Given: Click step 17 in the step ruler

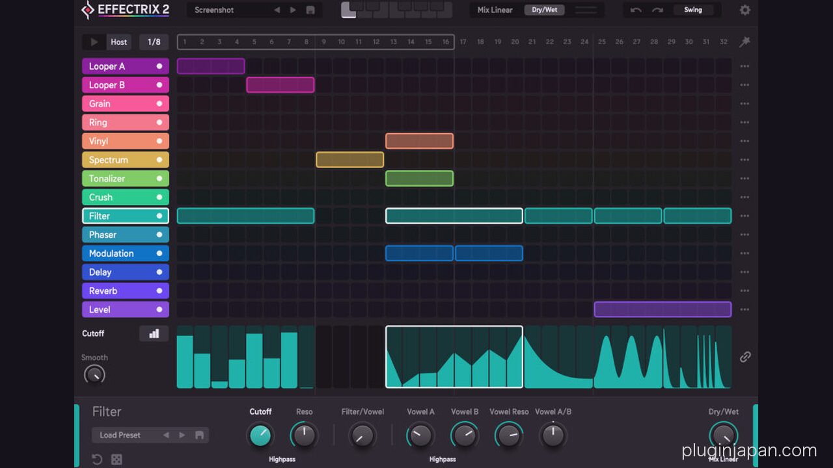Looking at the screenshot, I should pyautogui.click(x=463, y=42).
